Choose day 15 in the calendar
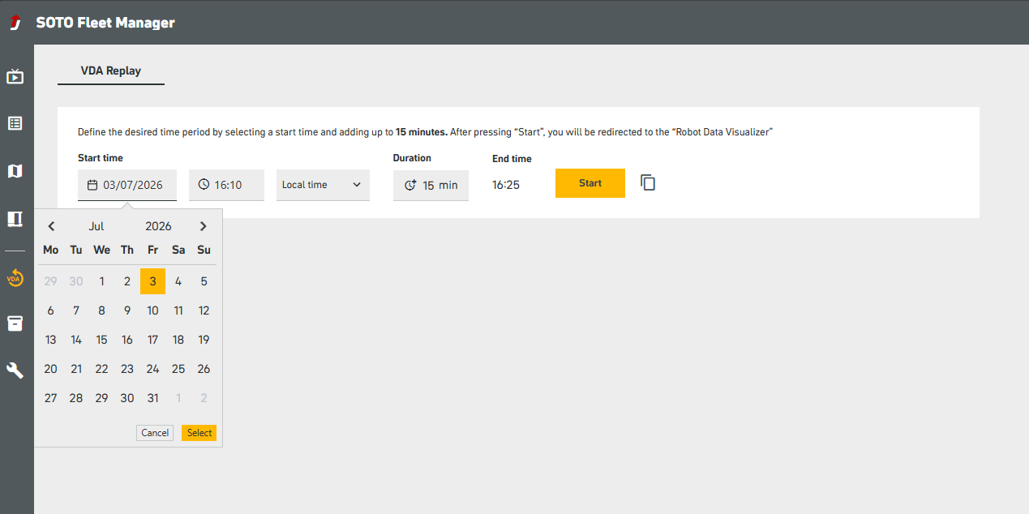Image resolution: width=1029 pixels, height=514 pixels. coord(101,340)
